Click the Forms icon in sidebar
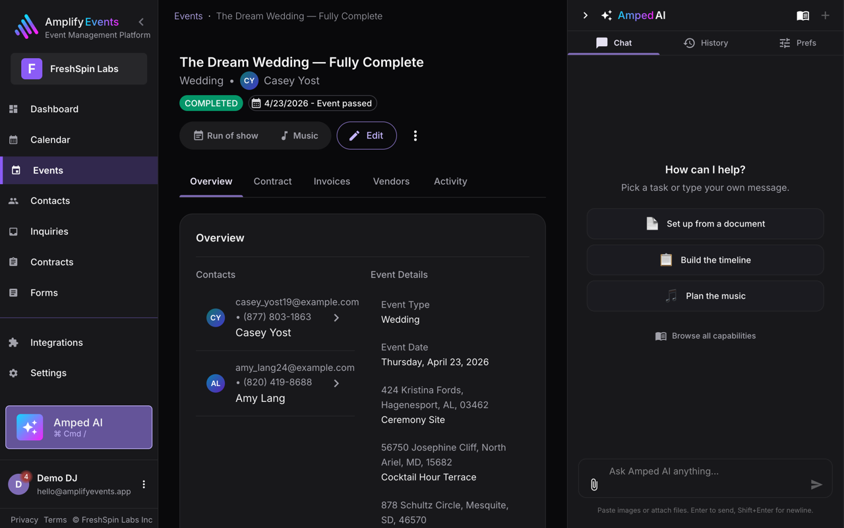 click(13, 292)
